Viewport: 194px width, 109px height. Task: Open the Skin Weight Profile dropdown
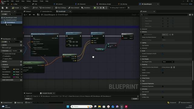(168, 62)
